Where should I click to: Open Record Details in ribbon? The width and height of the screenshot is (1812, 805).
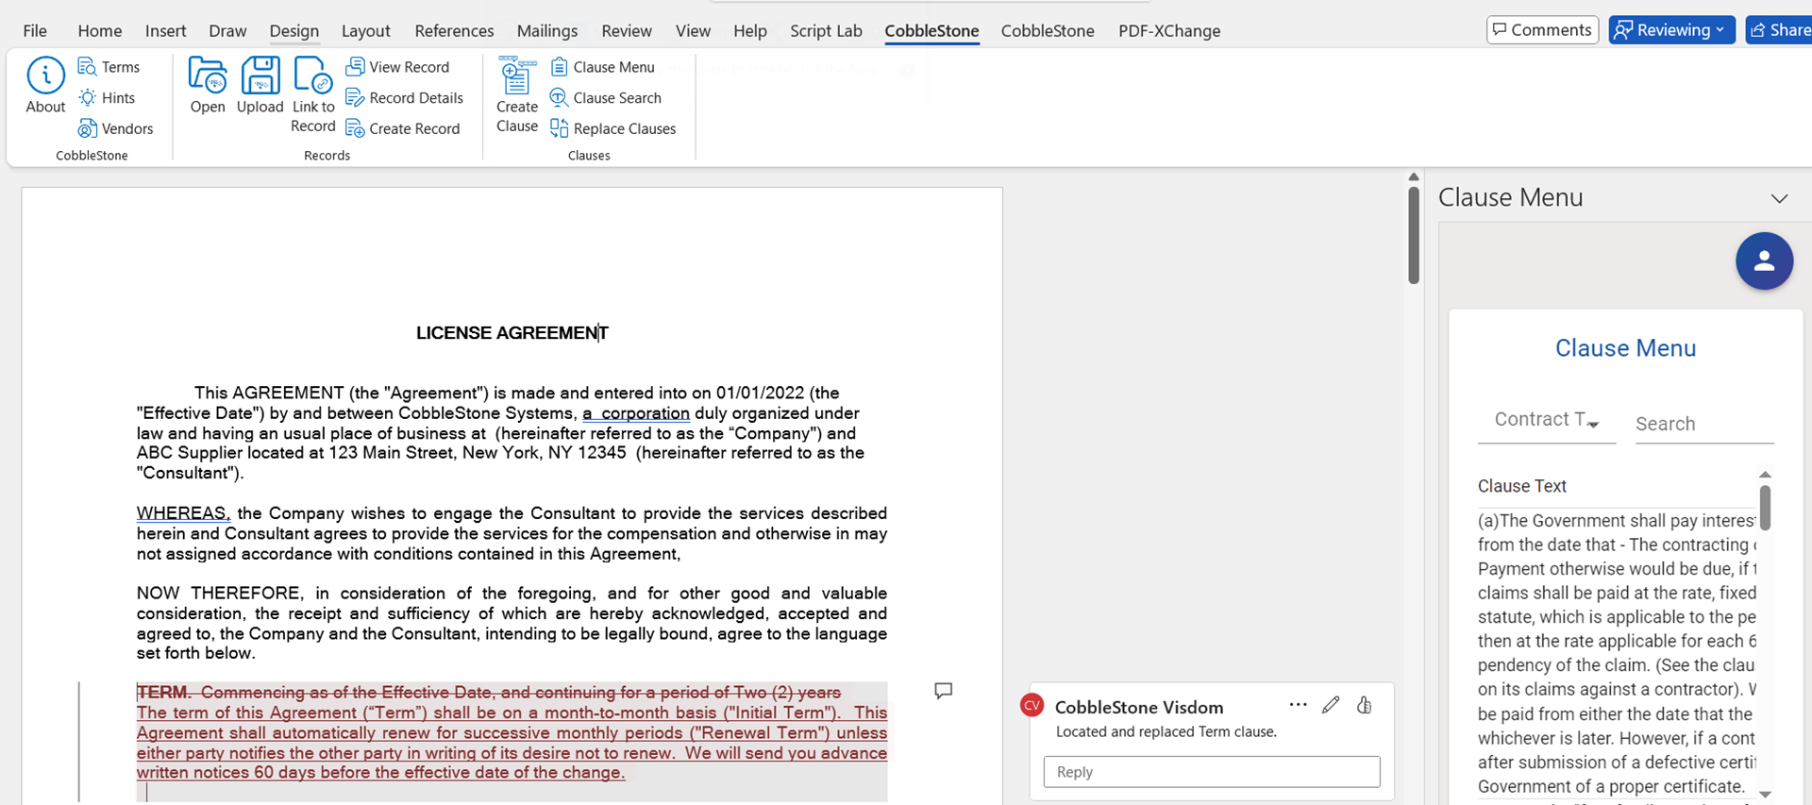404,98
